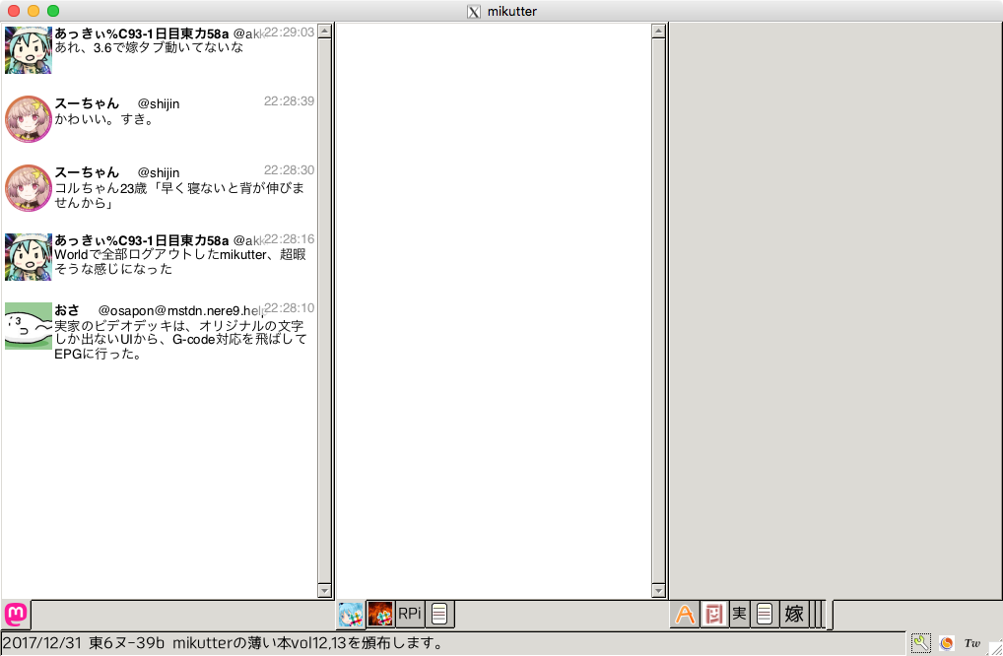Click the orange circle status bar icon
Viewport: 1003px width, 656px height.
(x=946, y=643)
